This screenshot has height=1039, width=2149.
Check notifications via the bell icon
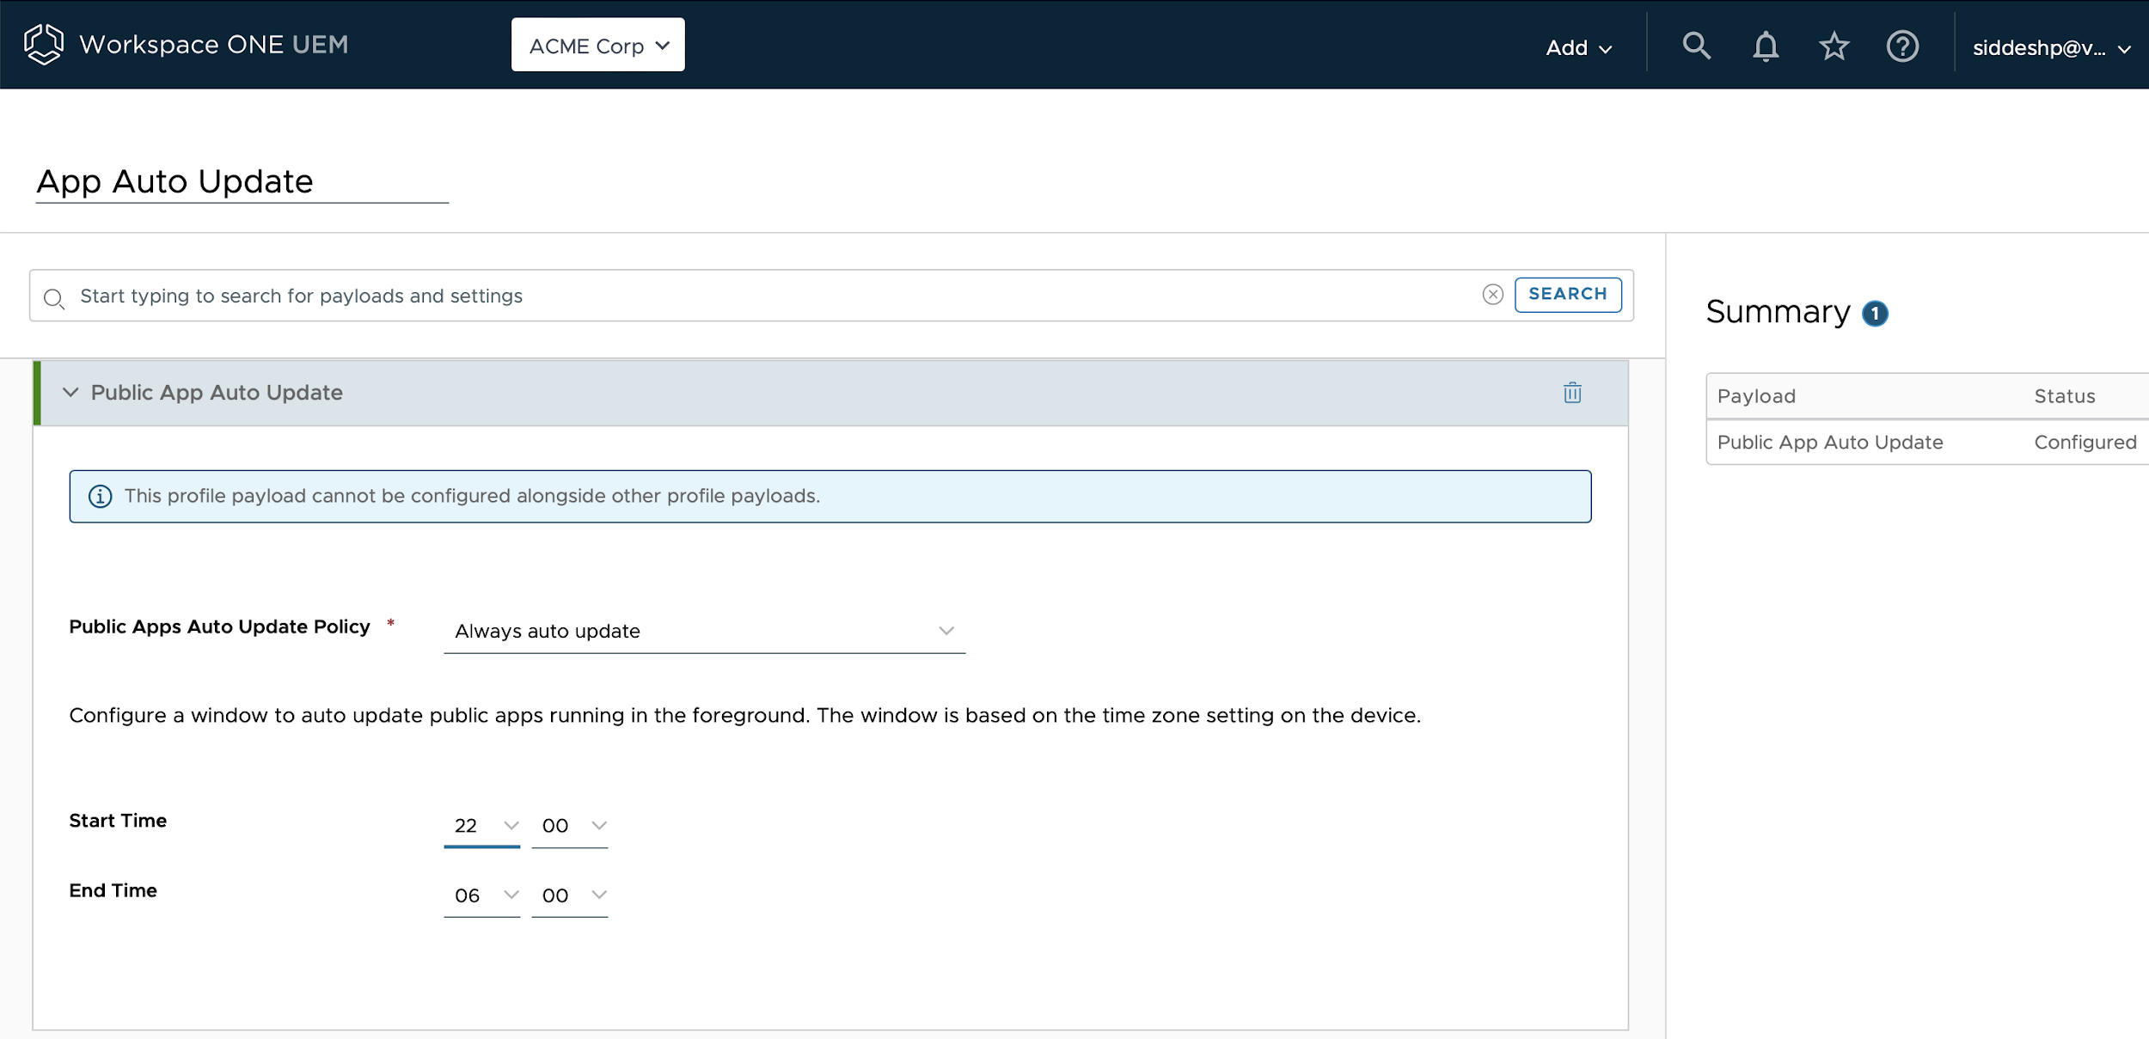1764,46
